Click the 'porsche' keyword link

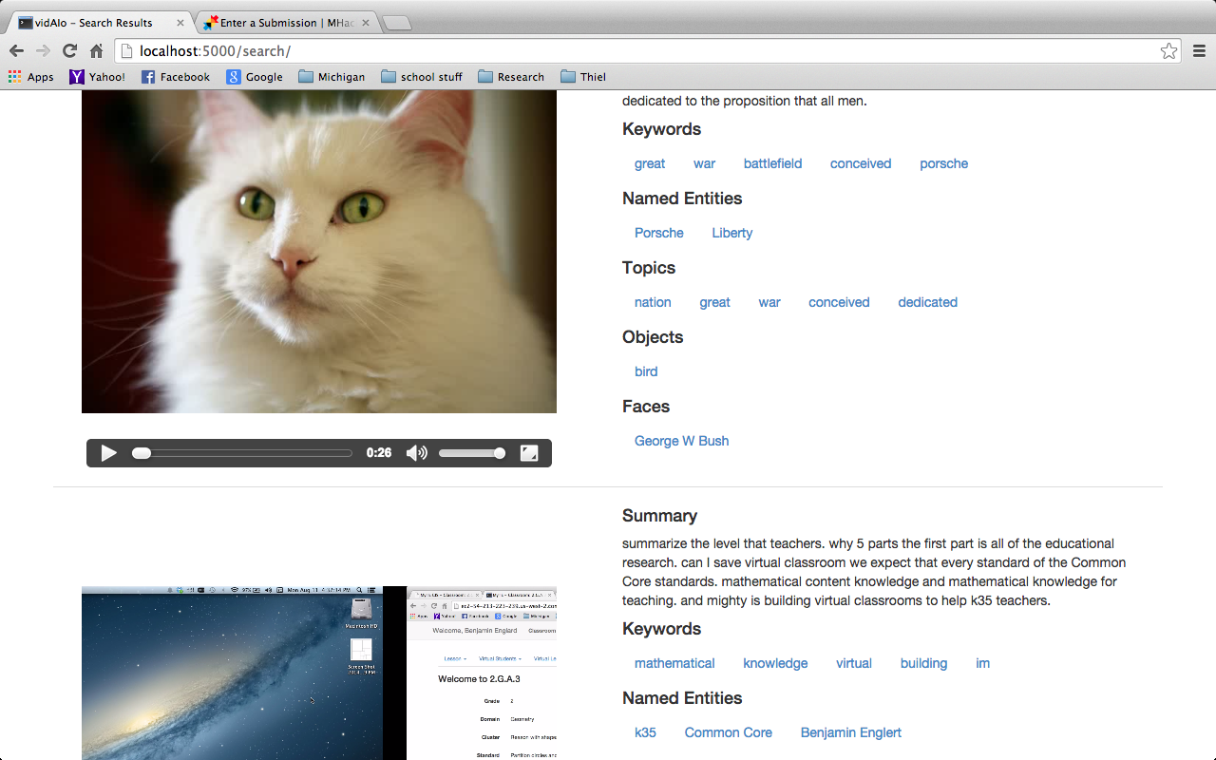(x=943, y=163)
